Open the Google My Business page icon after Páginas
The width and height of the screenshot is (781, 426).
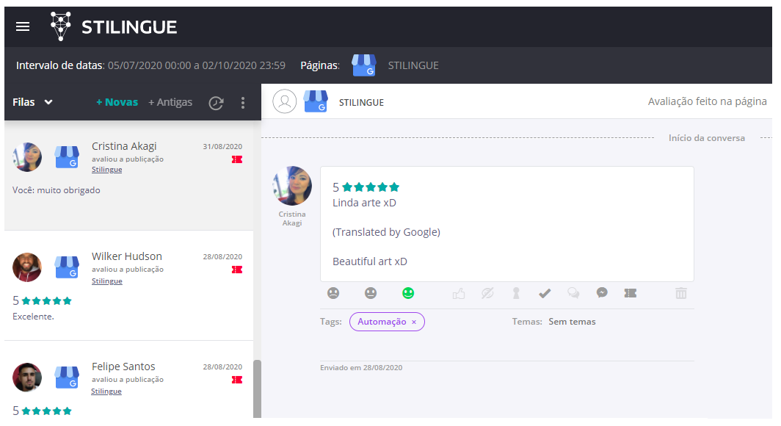(x=363, y=65)
